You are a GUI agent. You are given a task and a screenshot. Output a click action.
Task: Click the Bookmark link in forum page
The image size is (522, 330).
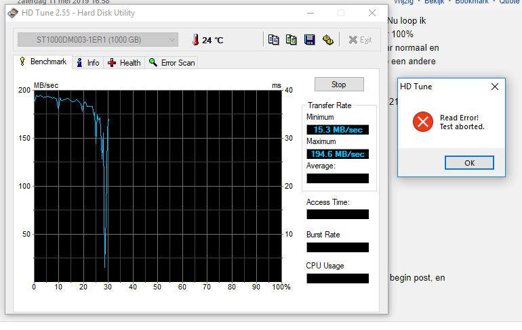[x=472, y=1]
